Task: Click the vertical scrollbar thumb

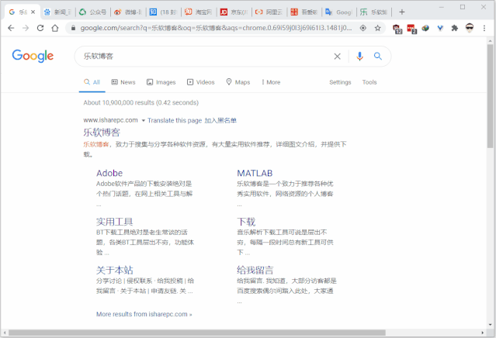Action: [490, 95]
